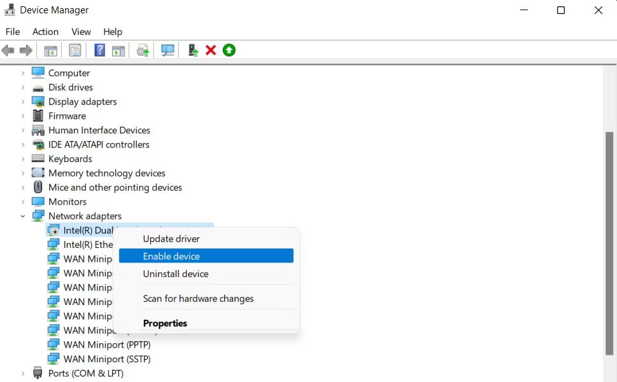
Task: Click the gear with green arrow toolbar icon
Action: click(143, 51)
